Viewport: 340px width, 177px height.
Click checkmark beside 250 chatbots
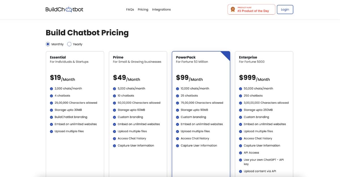(x=241, y=96)
